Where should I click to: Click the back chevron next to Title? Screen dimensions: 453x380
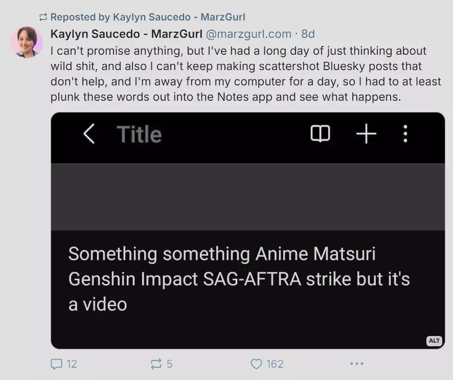point(89,134)
